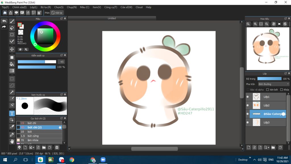The height and width of the screenshot is (164, 291).
Task: Select the Select Eraser tool
Action: tap(12, 105)
